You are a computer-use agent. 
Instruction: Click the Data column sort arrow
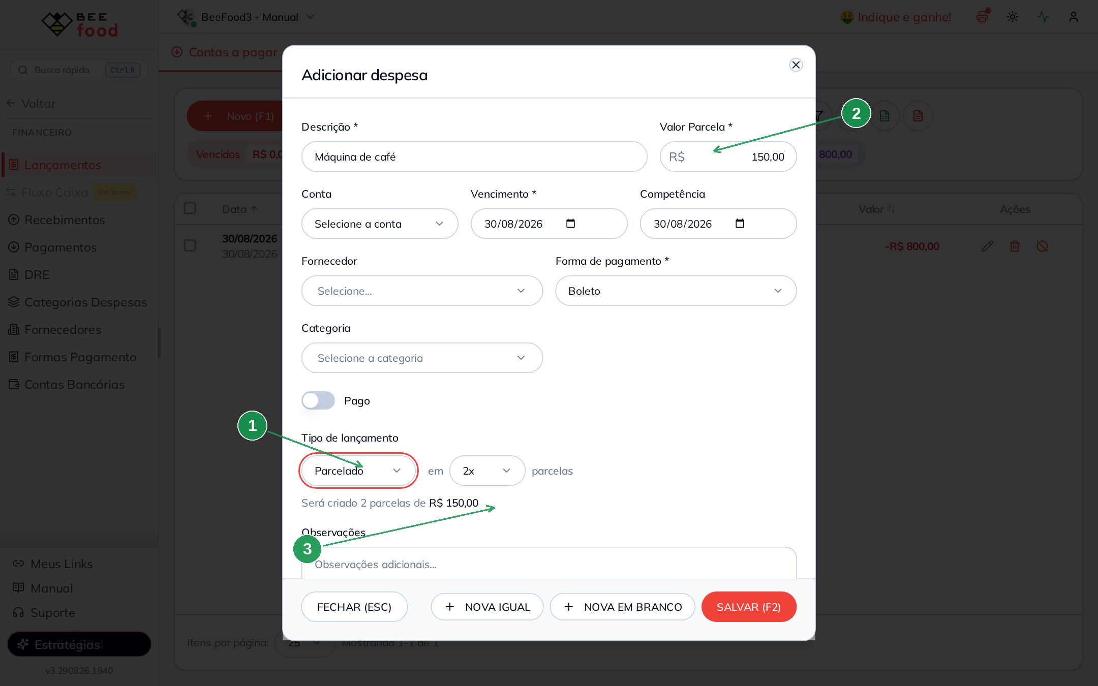coord(254,209)
